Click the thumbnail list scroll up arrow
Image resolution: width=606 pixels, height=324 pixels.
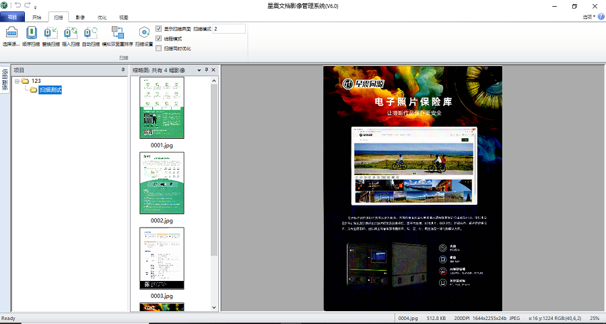point(215,81)
